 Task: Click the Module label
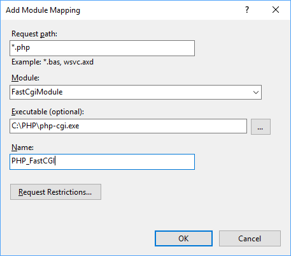point(25,78)
